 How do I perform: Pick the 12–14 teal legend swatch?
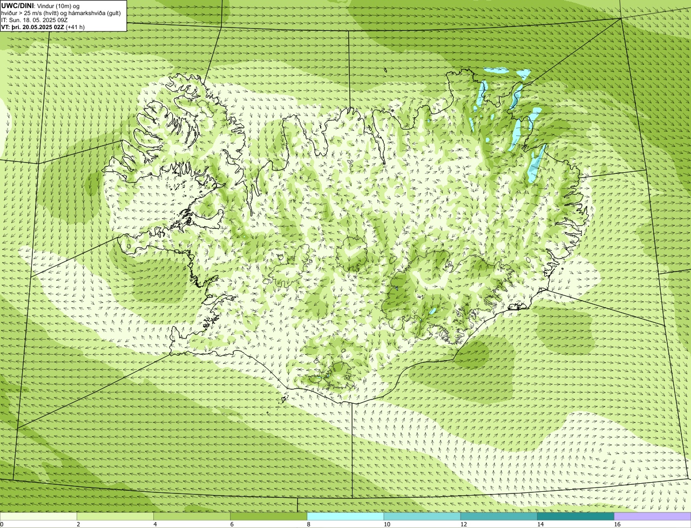tap(499, 517)
